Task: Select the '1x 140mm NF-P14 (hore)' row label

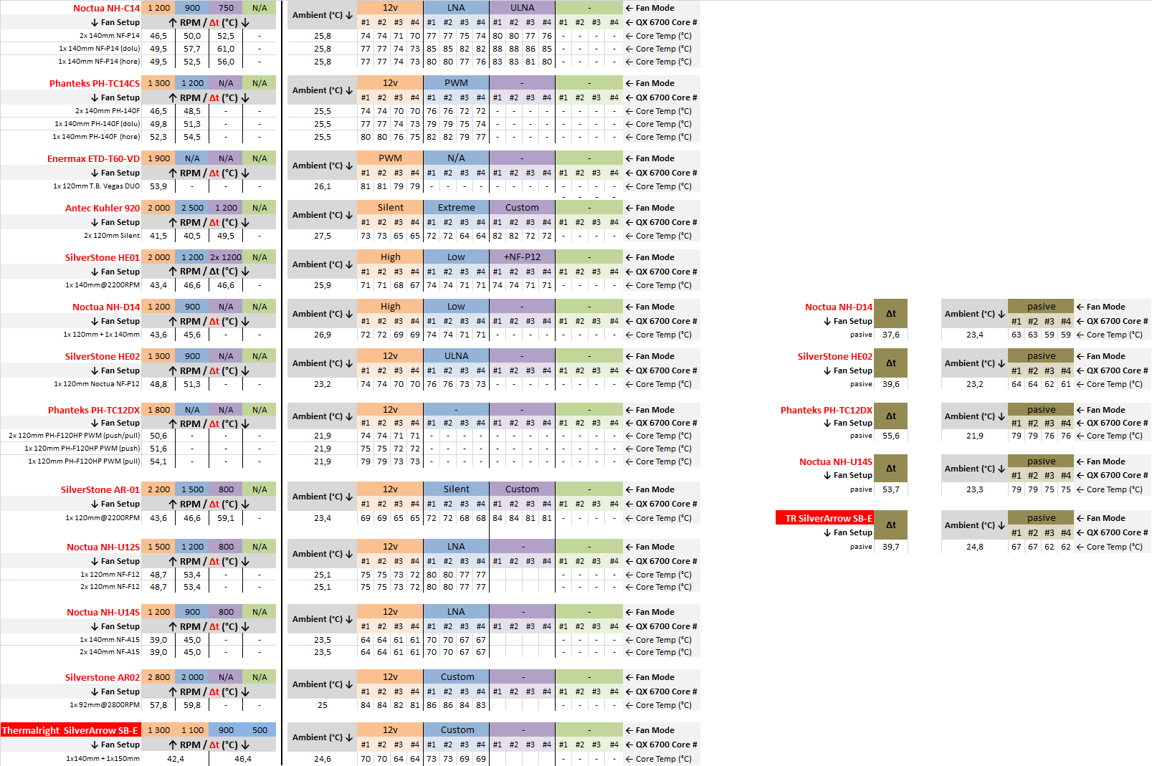Action: point(100,62)
